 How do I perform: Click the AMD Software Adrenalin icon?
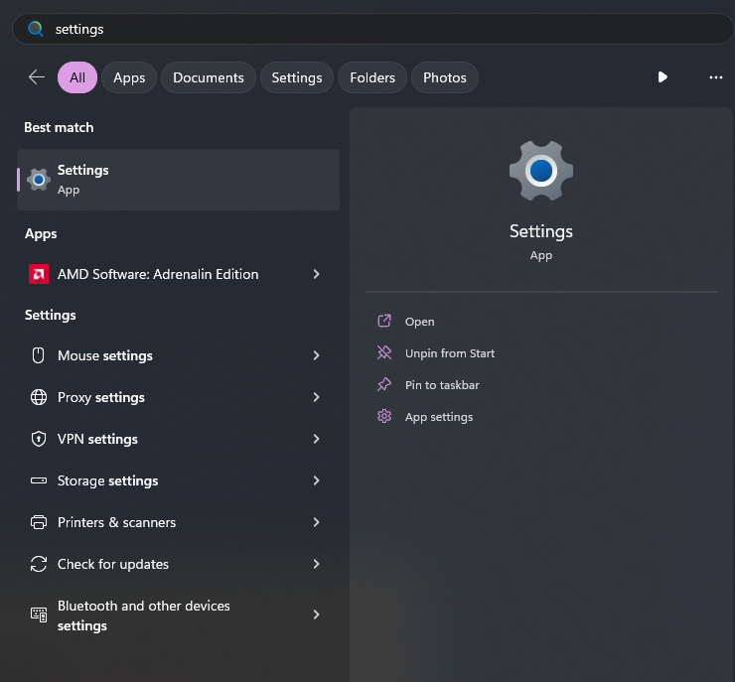[x=39, y=274]
